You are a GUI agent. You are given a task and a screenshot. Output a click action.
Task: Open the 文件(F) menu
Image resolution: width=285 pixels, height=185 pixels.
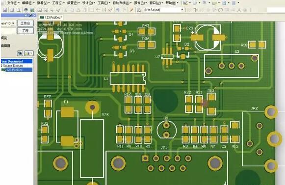(13, 3)
